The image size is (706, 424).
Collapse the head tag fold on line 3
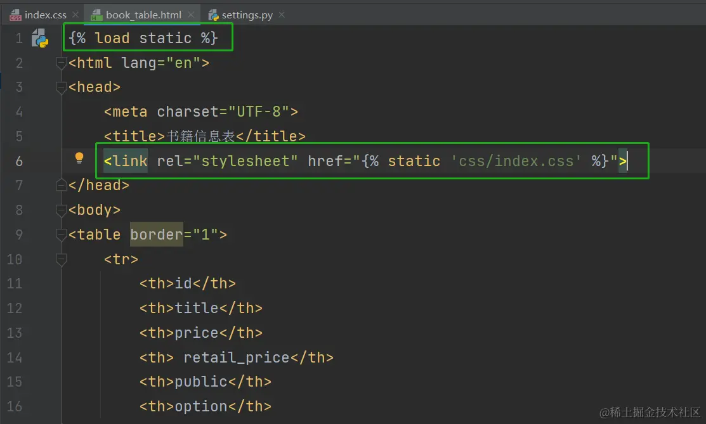62,87
